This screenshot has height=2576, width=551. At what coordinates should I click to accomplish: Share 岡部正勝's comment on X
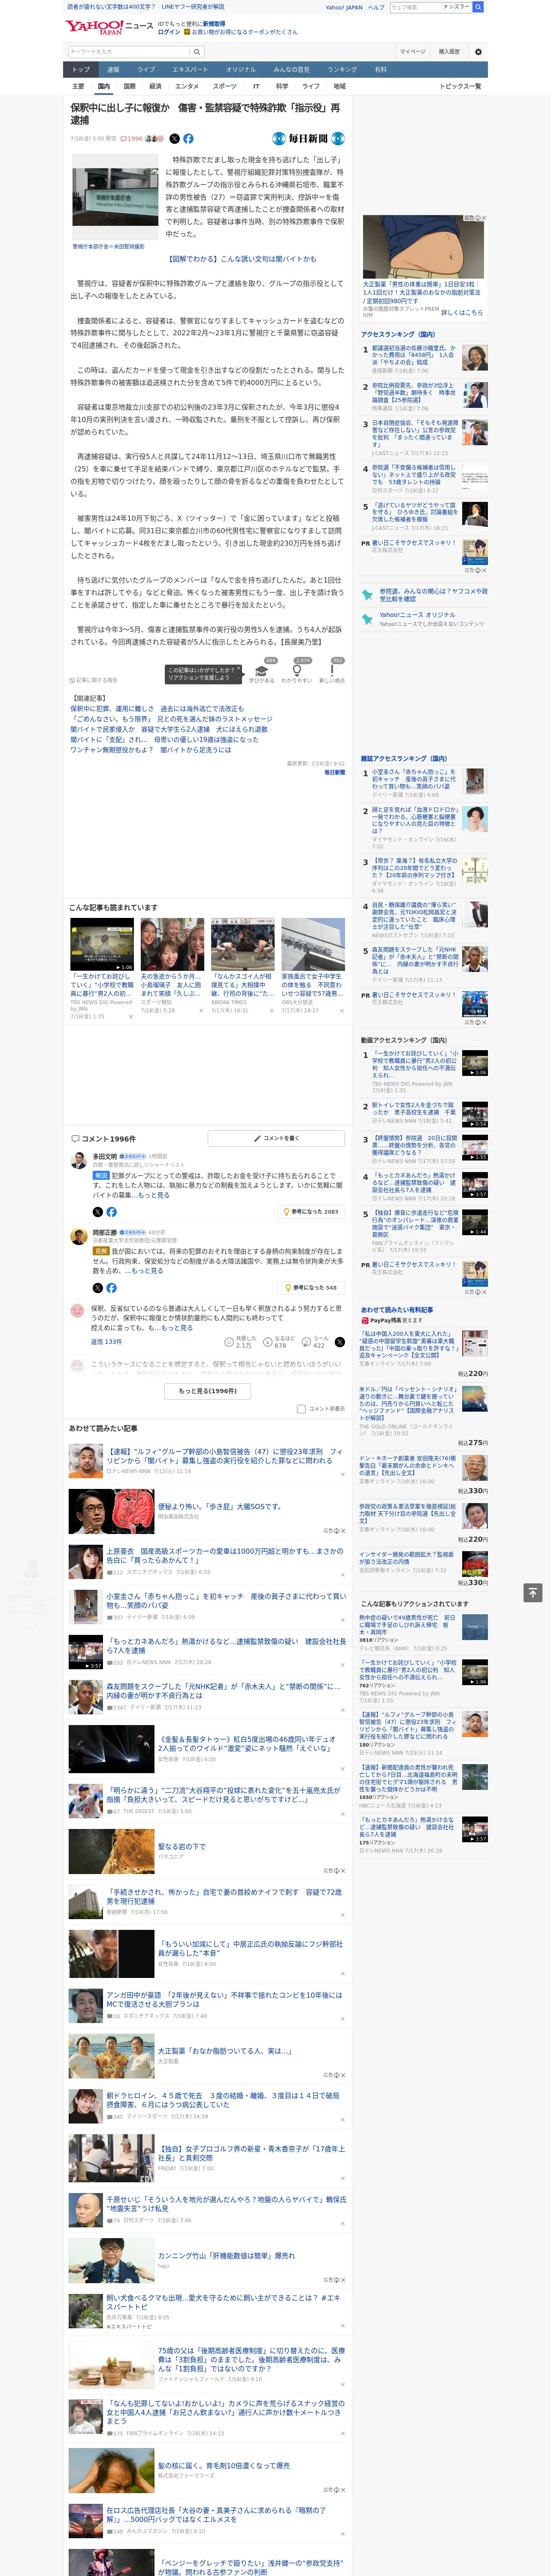98,1287
